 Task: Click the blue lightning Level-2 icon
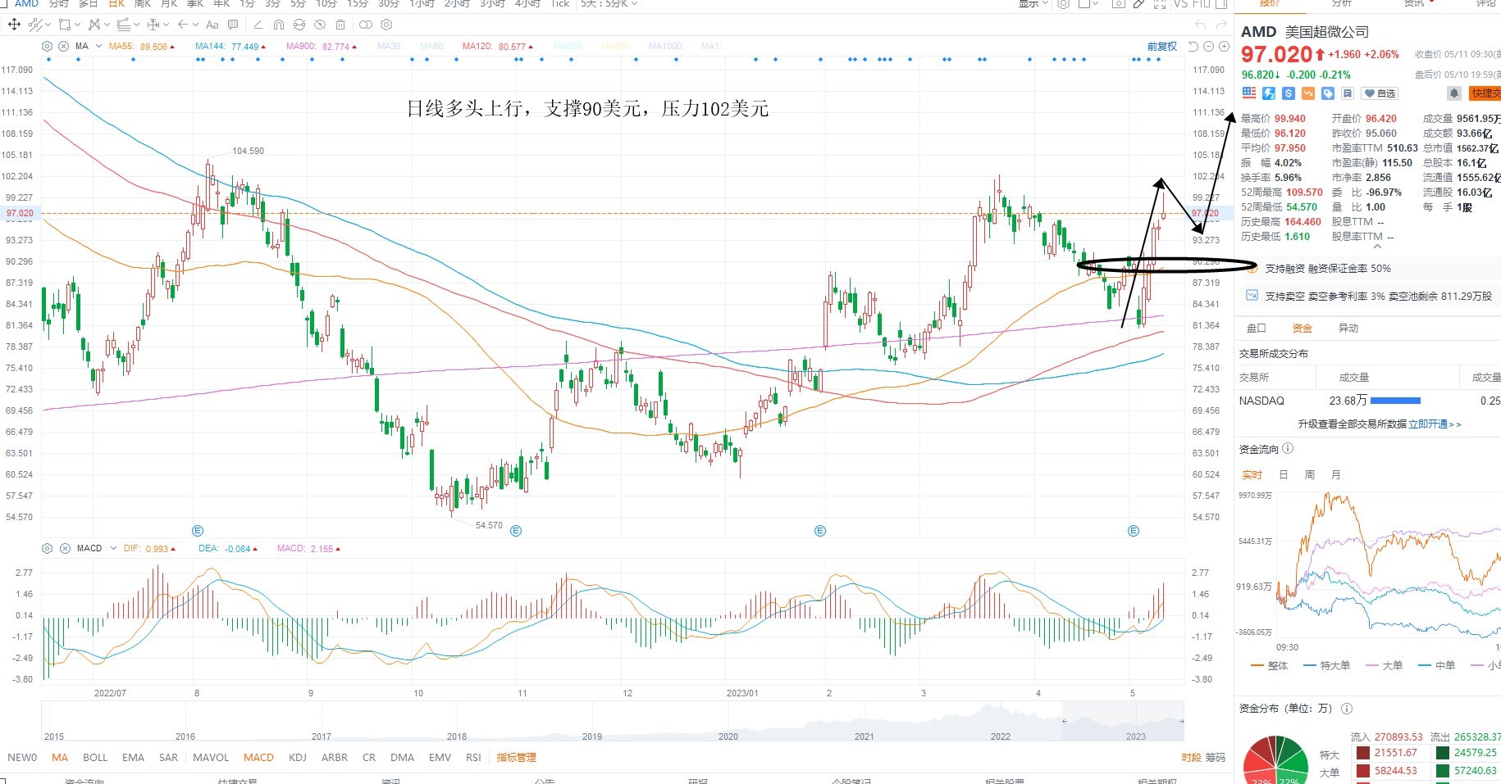tap(1269, 93)
